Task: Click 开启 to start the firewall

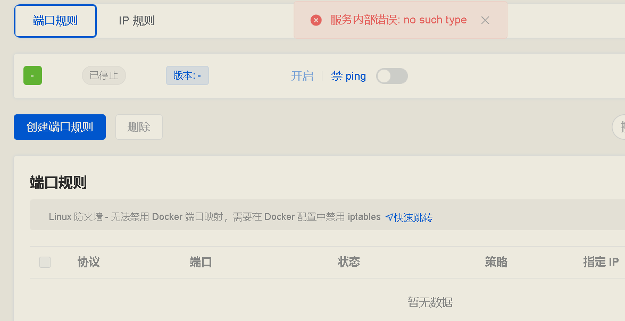Action: (x=303, y=76)
